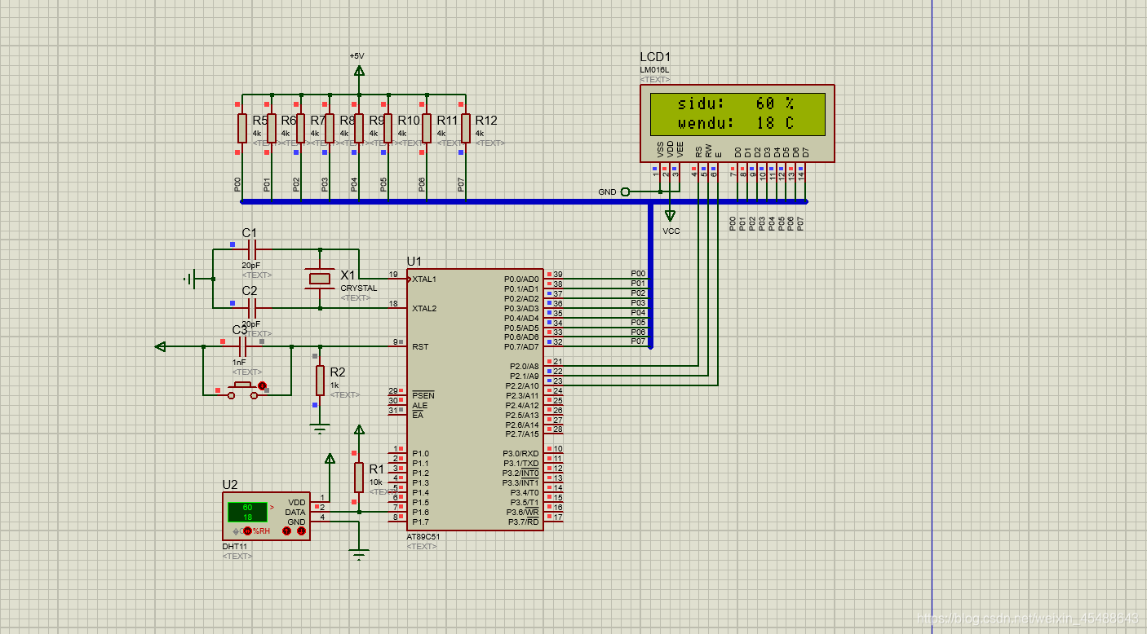
Task: Click XTAL2 pin label on U1
Action: click(x=424, y=309)
